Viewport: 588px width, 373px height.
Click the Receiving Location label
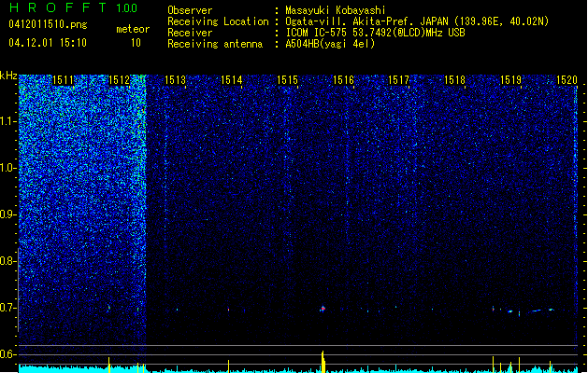pos(218,21)
